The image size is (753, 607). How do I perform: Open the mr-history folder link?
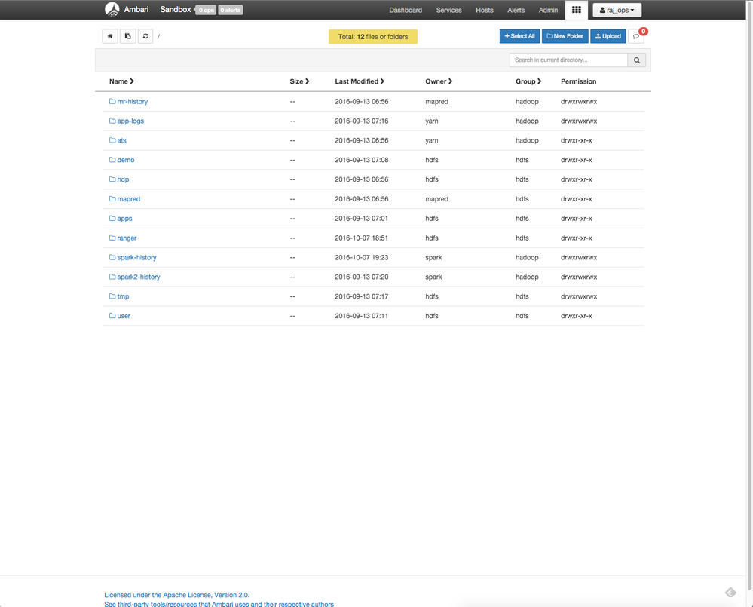(132, 101)
